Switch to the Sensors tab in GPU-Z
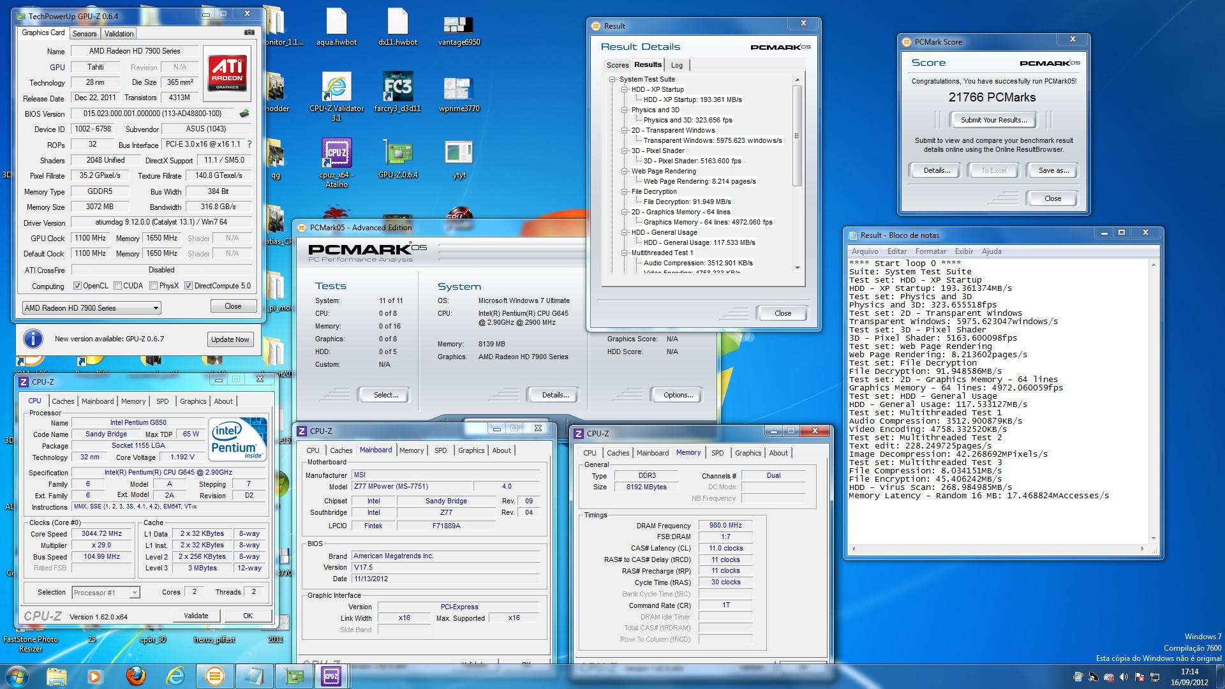Image resolution: width=1225 pixels, height=689 pixels. [x=84, y=34]
